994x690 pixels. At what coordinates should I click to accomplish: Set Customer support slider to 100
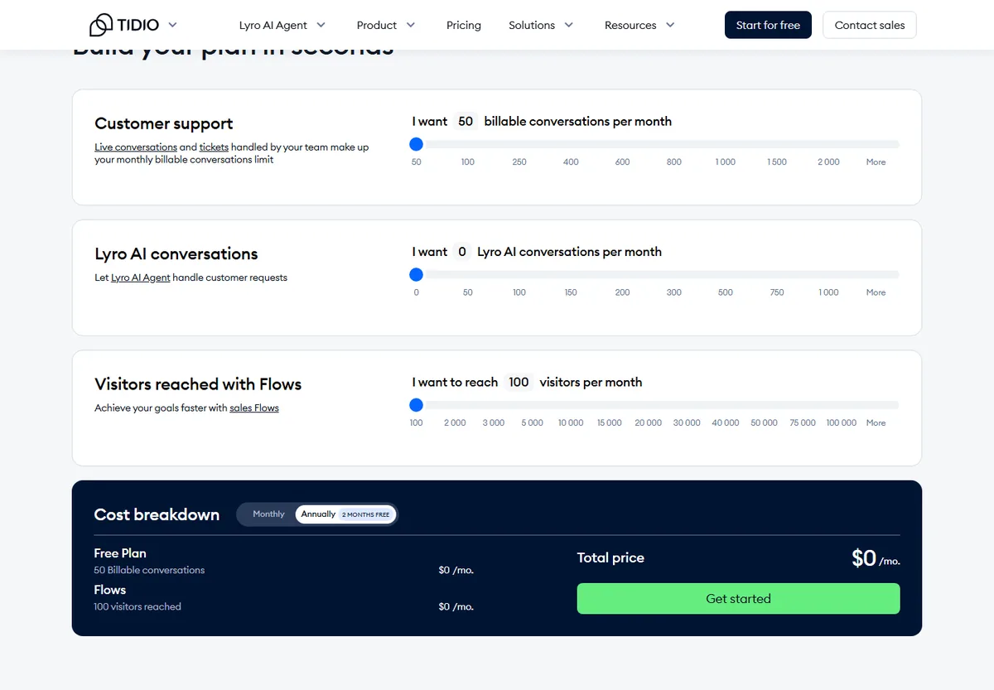[468, 162]
